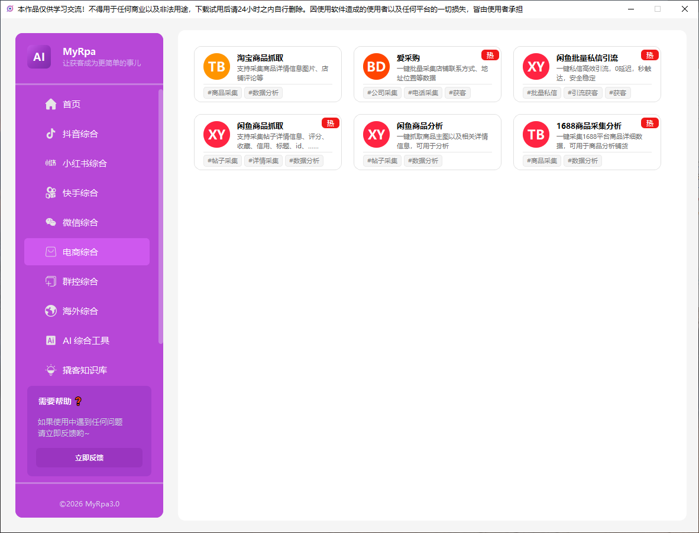Open the 闲鱼批量私信引流 tool title

pos(587,58)
